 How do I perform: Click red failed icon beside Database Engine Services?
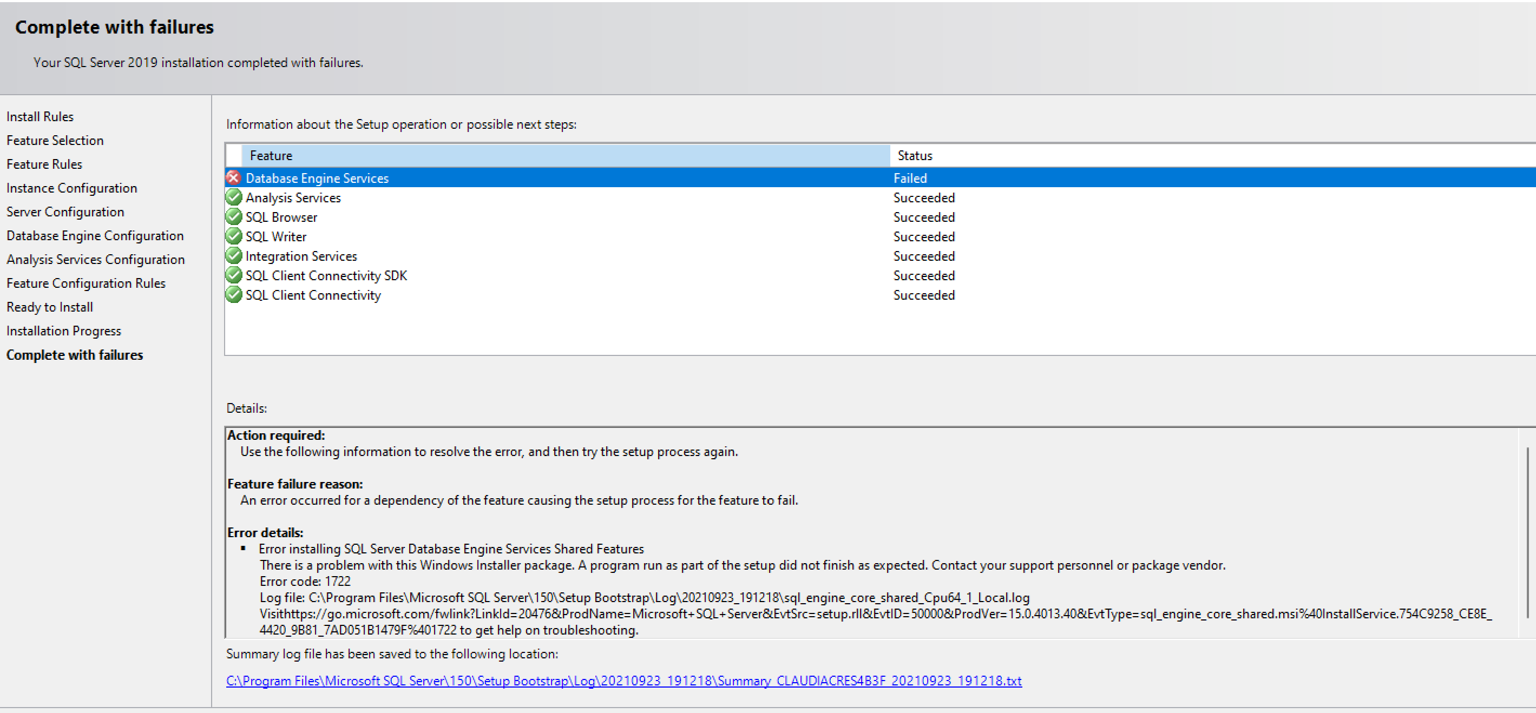[233, 177]
